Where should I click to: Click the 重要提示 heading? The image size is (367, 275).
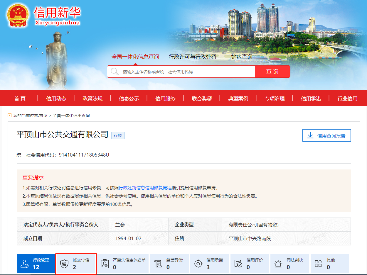point(33,177)
